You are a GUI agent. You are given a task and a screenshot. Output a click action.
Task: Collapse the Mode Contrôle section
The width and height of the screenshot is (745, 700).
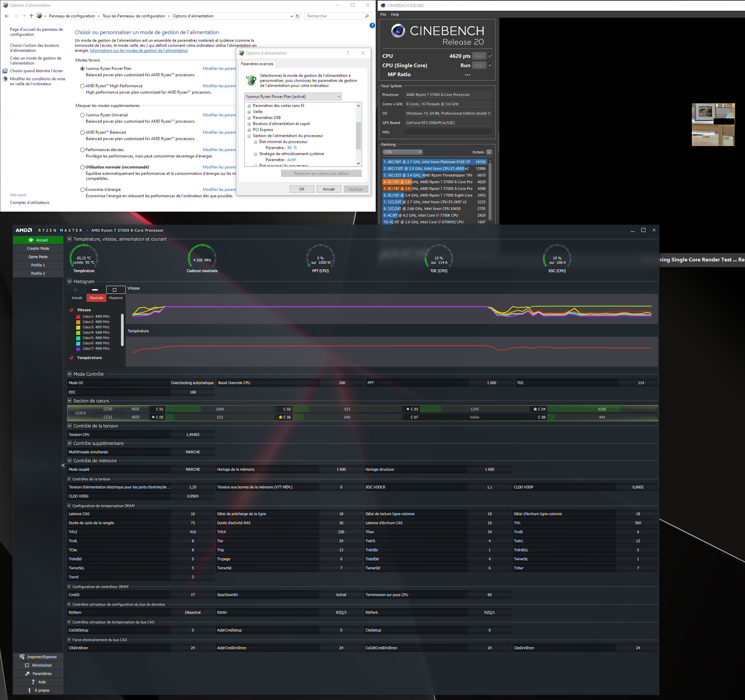click(x=69, y=374)
